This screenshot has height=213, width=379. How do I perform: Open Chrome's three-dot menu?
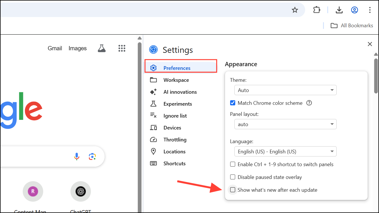point(370,10)
